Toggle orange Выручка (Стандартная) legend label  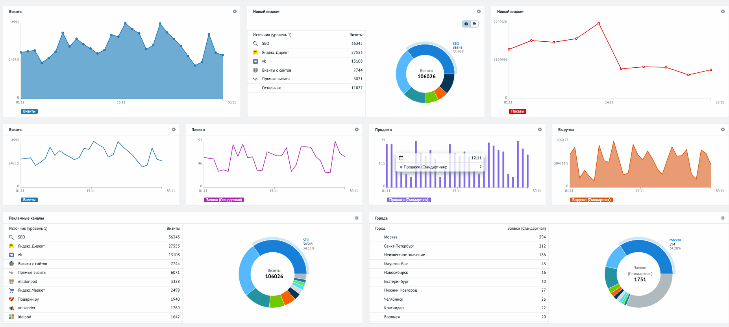(591, 200)
